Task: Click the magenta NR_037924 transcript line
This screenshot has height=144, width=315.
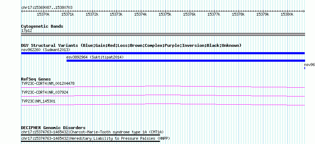Action: coord(163,95)
